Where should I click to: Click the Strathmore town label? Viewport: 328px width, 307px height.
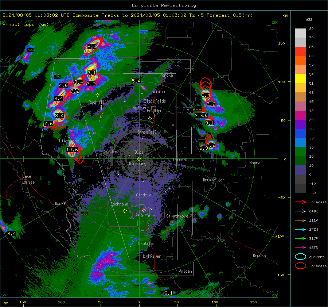(177, 216)
